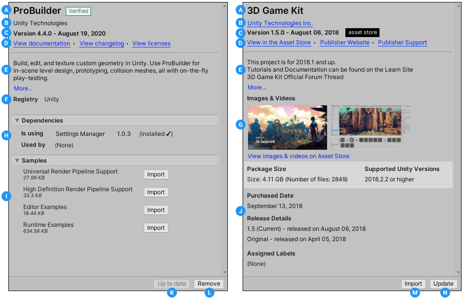Expand ProBuilder description with More...
462x298 pixels.
(23, 88)
